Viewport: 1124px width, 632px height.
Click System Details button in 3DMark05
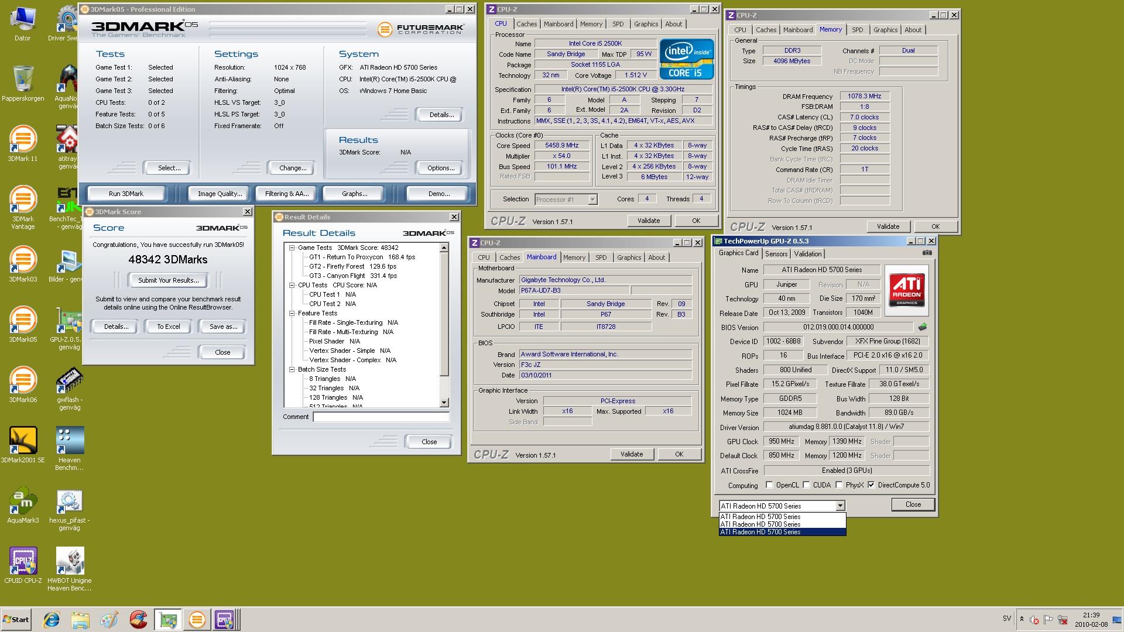[x=441, y=115]
